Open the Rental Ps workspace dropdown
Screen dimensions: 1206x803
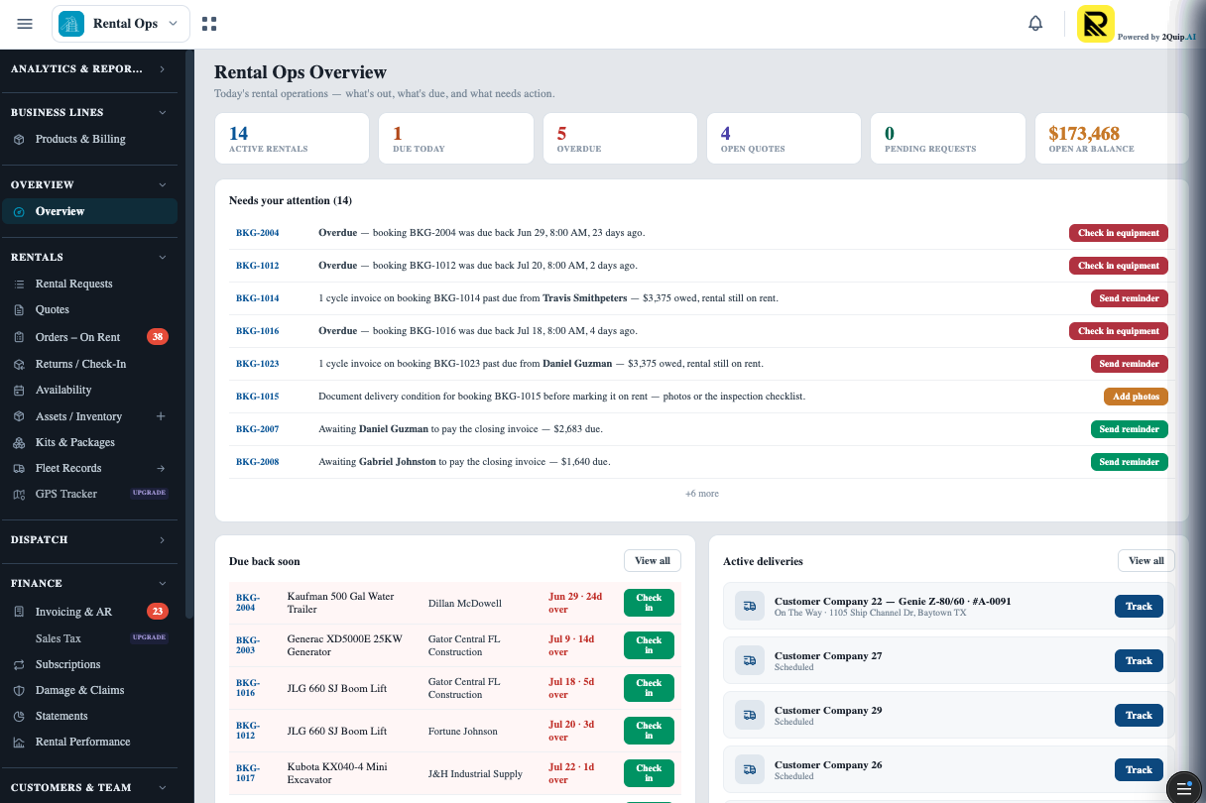(121, 24)
